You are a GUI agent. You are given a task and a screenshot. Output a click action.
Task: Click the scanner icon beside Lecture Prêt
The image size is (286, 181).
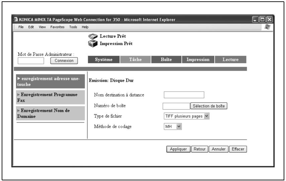click(93, 36)
